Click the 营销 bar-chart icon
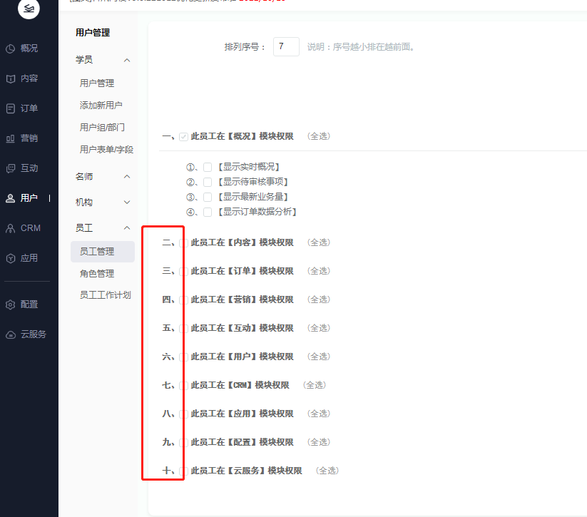Viewport: 587px width, 517px height. point(11,138)
